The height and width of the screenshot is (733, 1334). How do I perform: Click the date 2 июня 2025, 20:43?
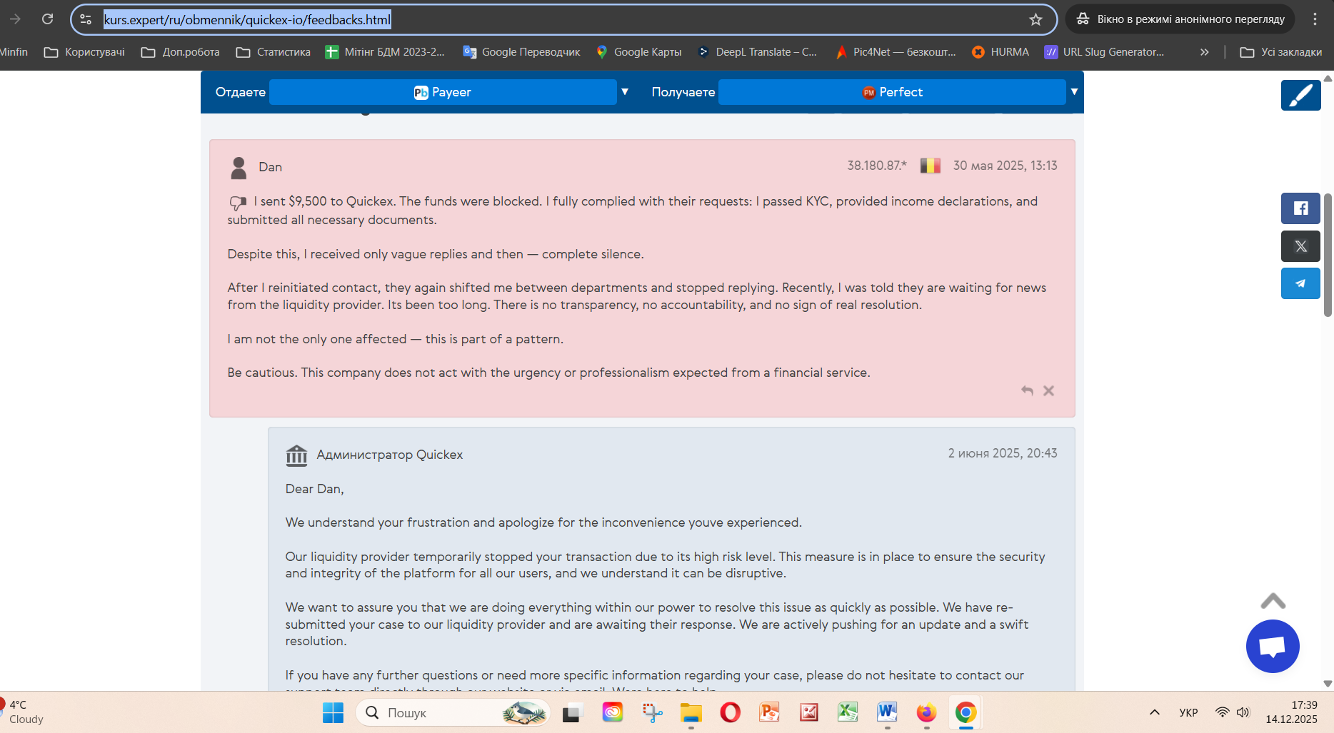[1003, 453]
